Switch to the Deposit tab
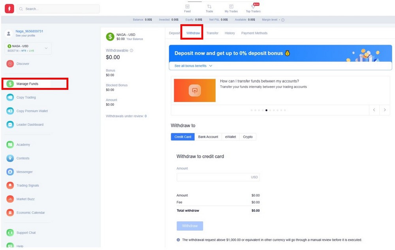The height and width of the screenshot is (250, 395). coord(174,33)
